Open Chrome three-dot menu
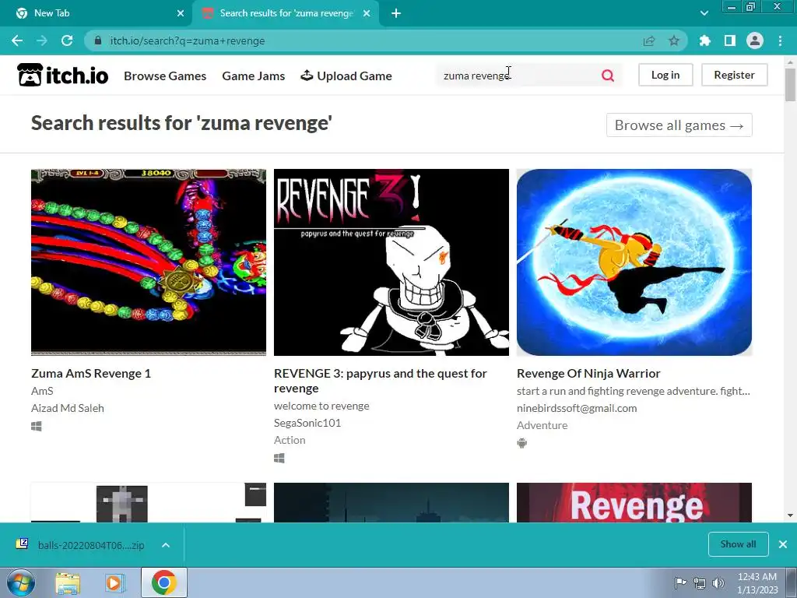This screenshot has width=797, height=598. tap(780, 40)
